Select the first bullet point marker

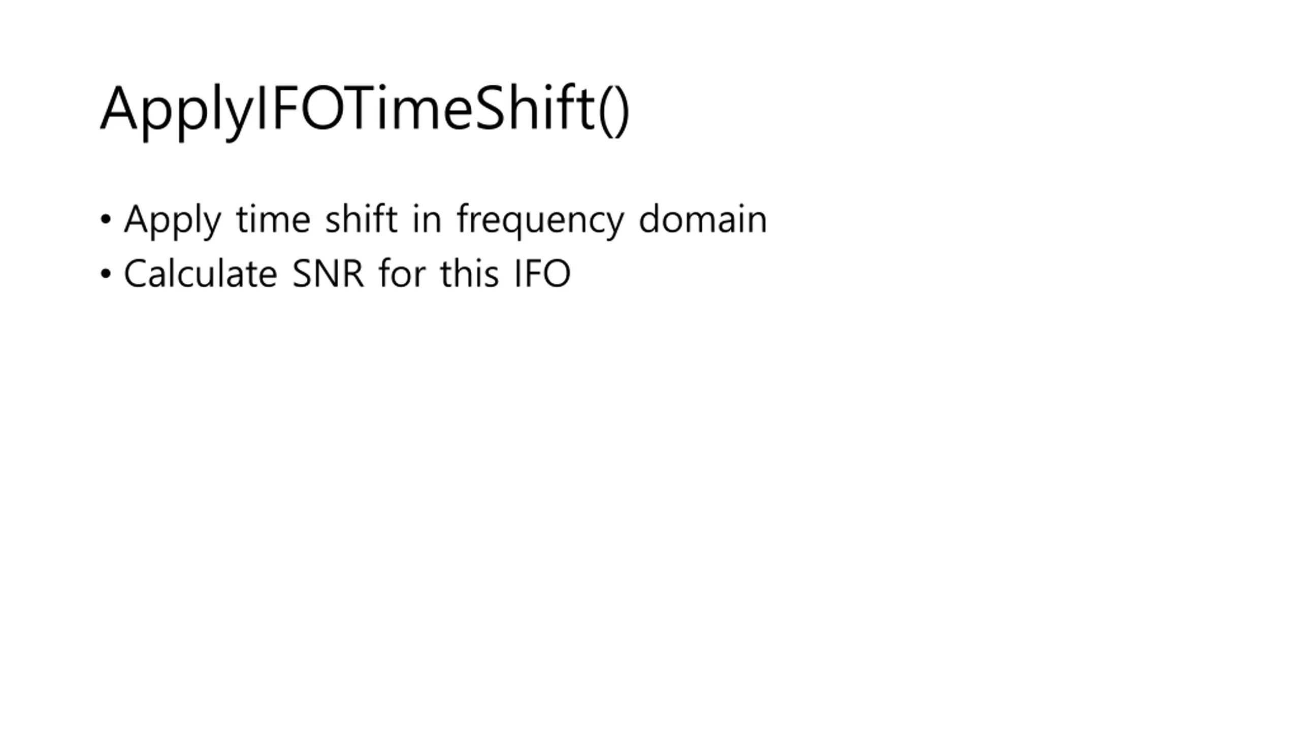pyautogui.click(x=106, y=220)
